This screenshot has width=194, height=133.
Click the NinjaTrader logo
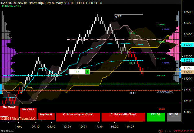tap(176, 131)
